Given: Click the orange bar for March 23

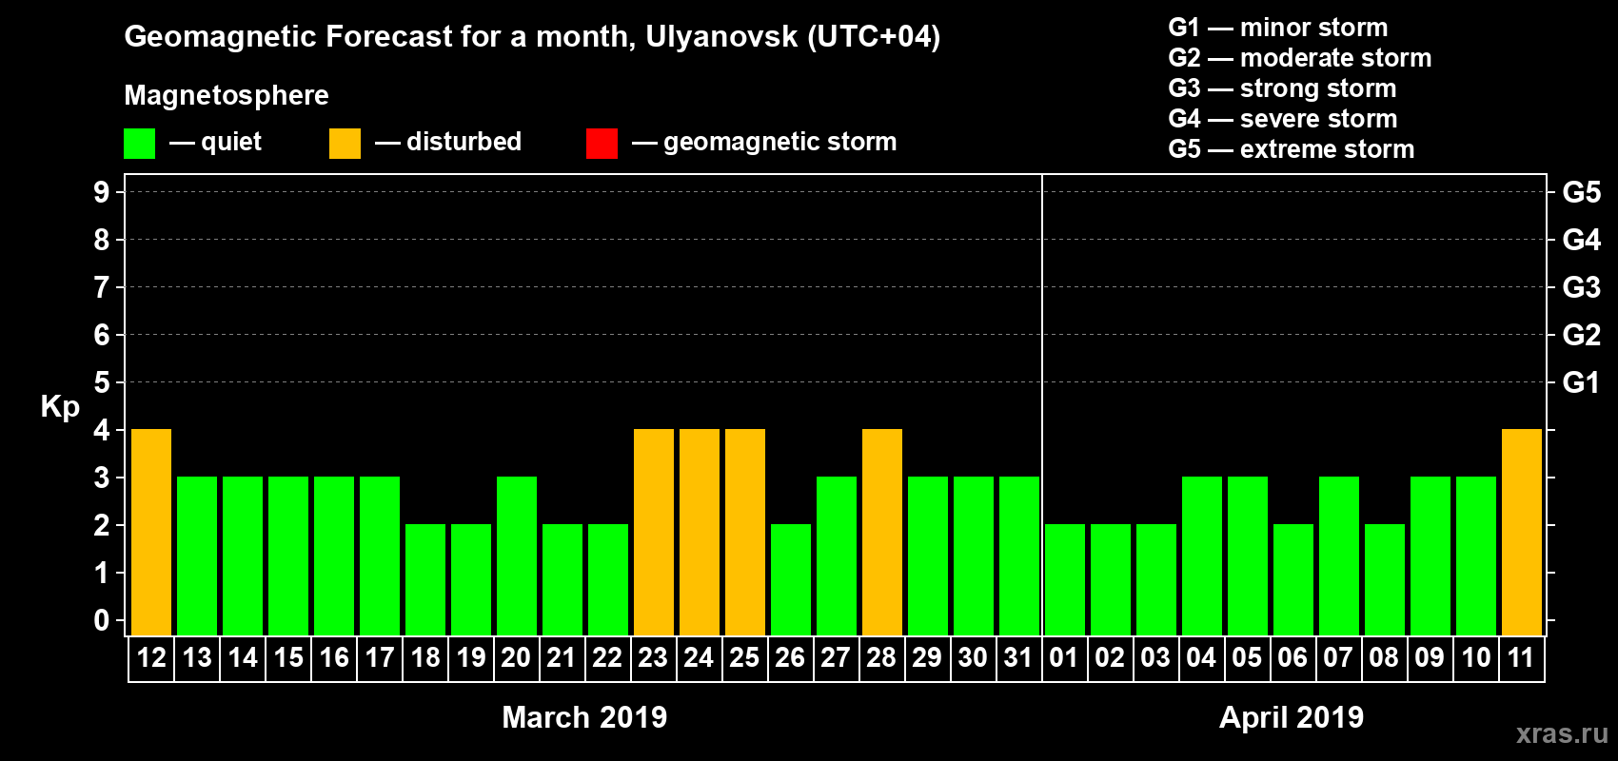Looking at the screenshot, I should 654,533.
